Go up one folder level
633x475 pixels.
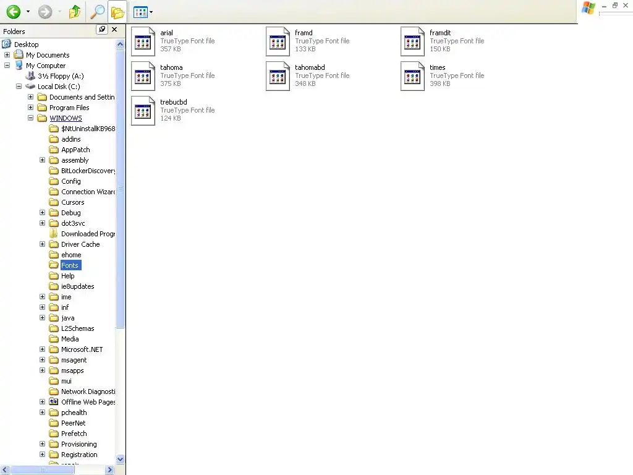pos(75,12)
